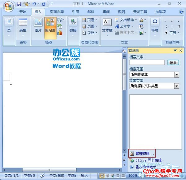Open the 页码 page number dropdown
The height and width of the screenshot is (180, 186).
(x=90, y=32)
